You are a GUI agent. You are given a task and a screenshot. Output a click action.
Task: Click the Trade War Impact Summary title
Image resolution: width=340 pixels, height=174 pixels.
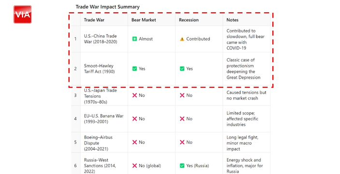click(x=108, y=7)
